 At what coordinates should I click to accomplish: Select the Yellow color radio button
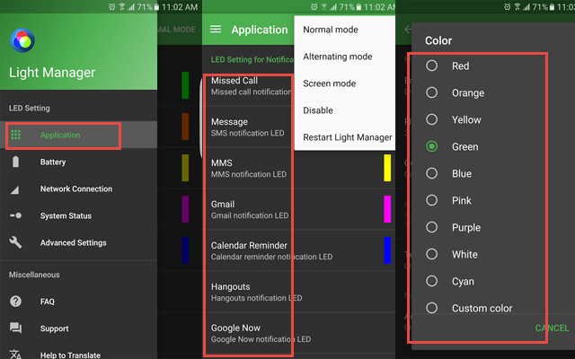pyautogui.click(x=431, y=119)
